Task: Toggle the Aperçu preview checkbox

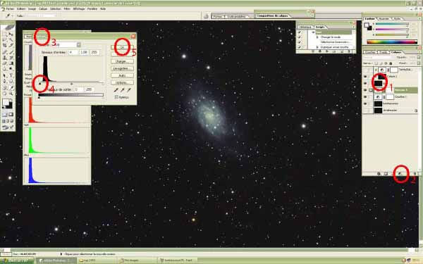Action: click(x=116, y=97)
